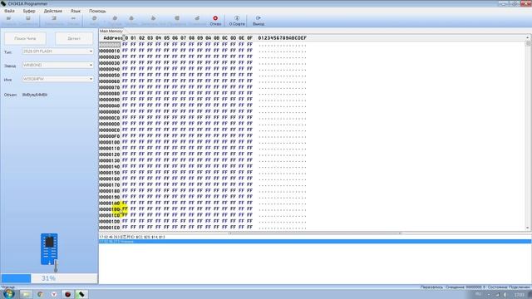Click the hex view scroll up arrow

click(528, 37)
